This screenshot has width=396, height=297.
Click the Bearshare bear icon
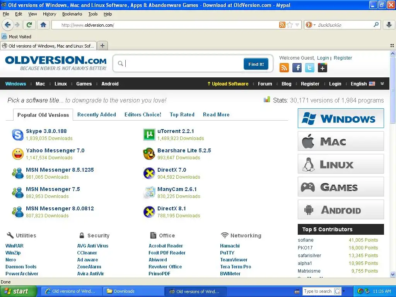[149, 154]
